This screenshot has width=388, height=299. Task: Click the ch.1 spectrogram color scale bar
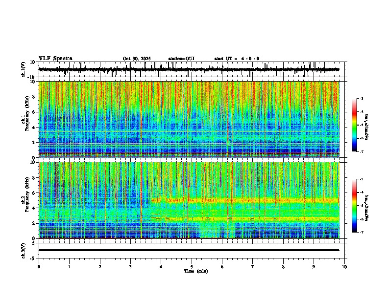pyautogui.click(x=355, y=125)
